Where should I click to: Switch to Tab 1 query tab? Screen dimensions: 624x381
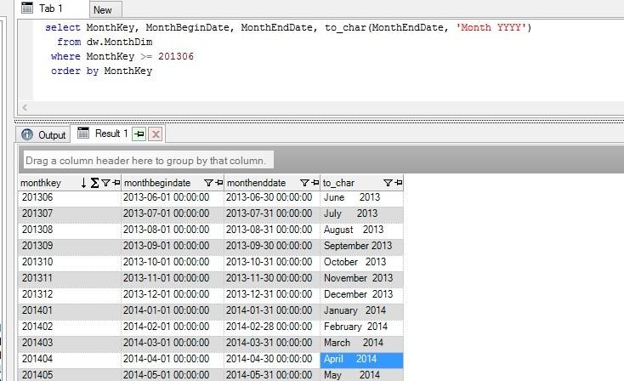(51, 9)
